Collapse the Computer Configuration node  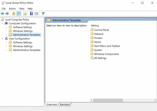(x=2, y=23)
